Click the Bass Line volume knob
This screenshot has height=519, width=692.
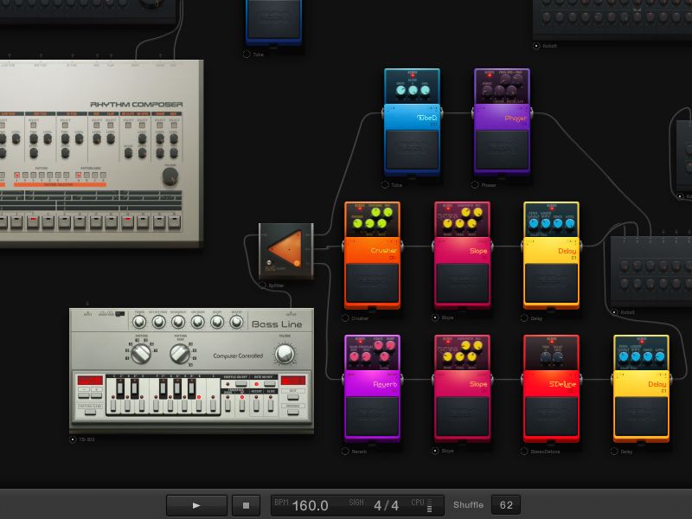[284, 353]
